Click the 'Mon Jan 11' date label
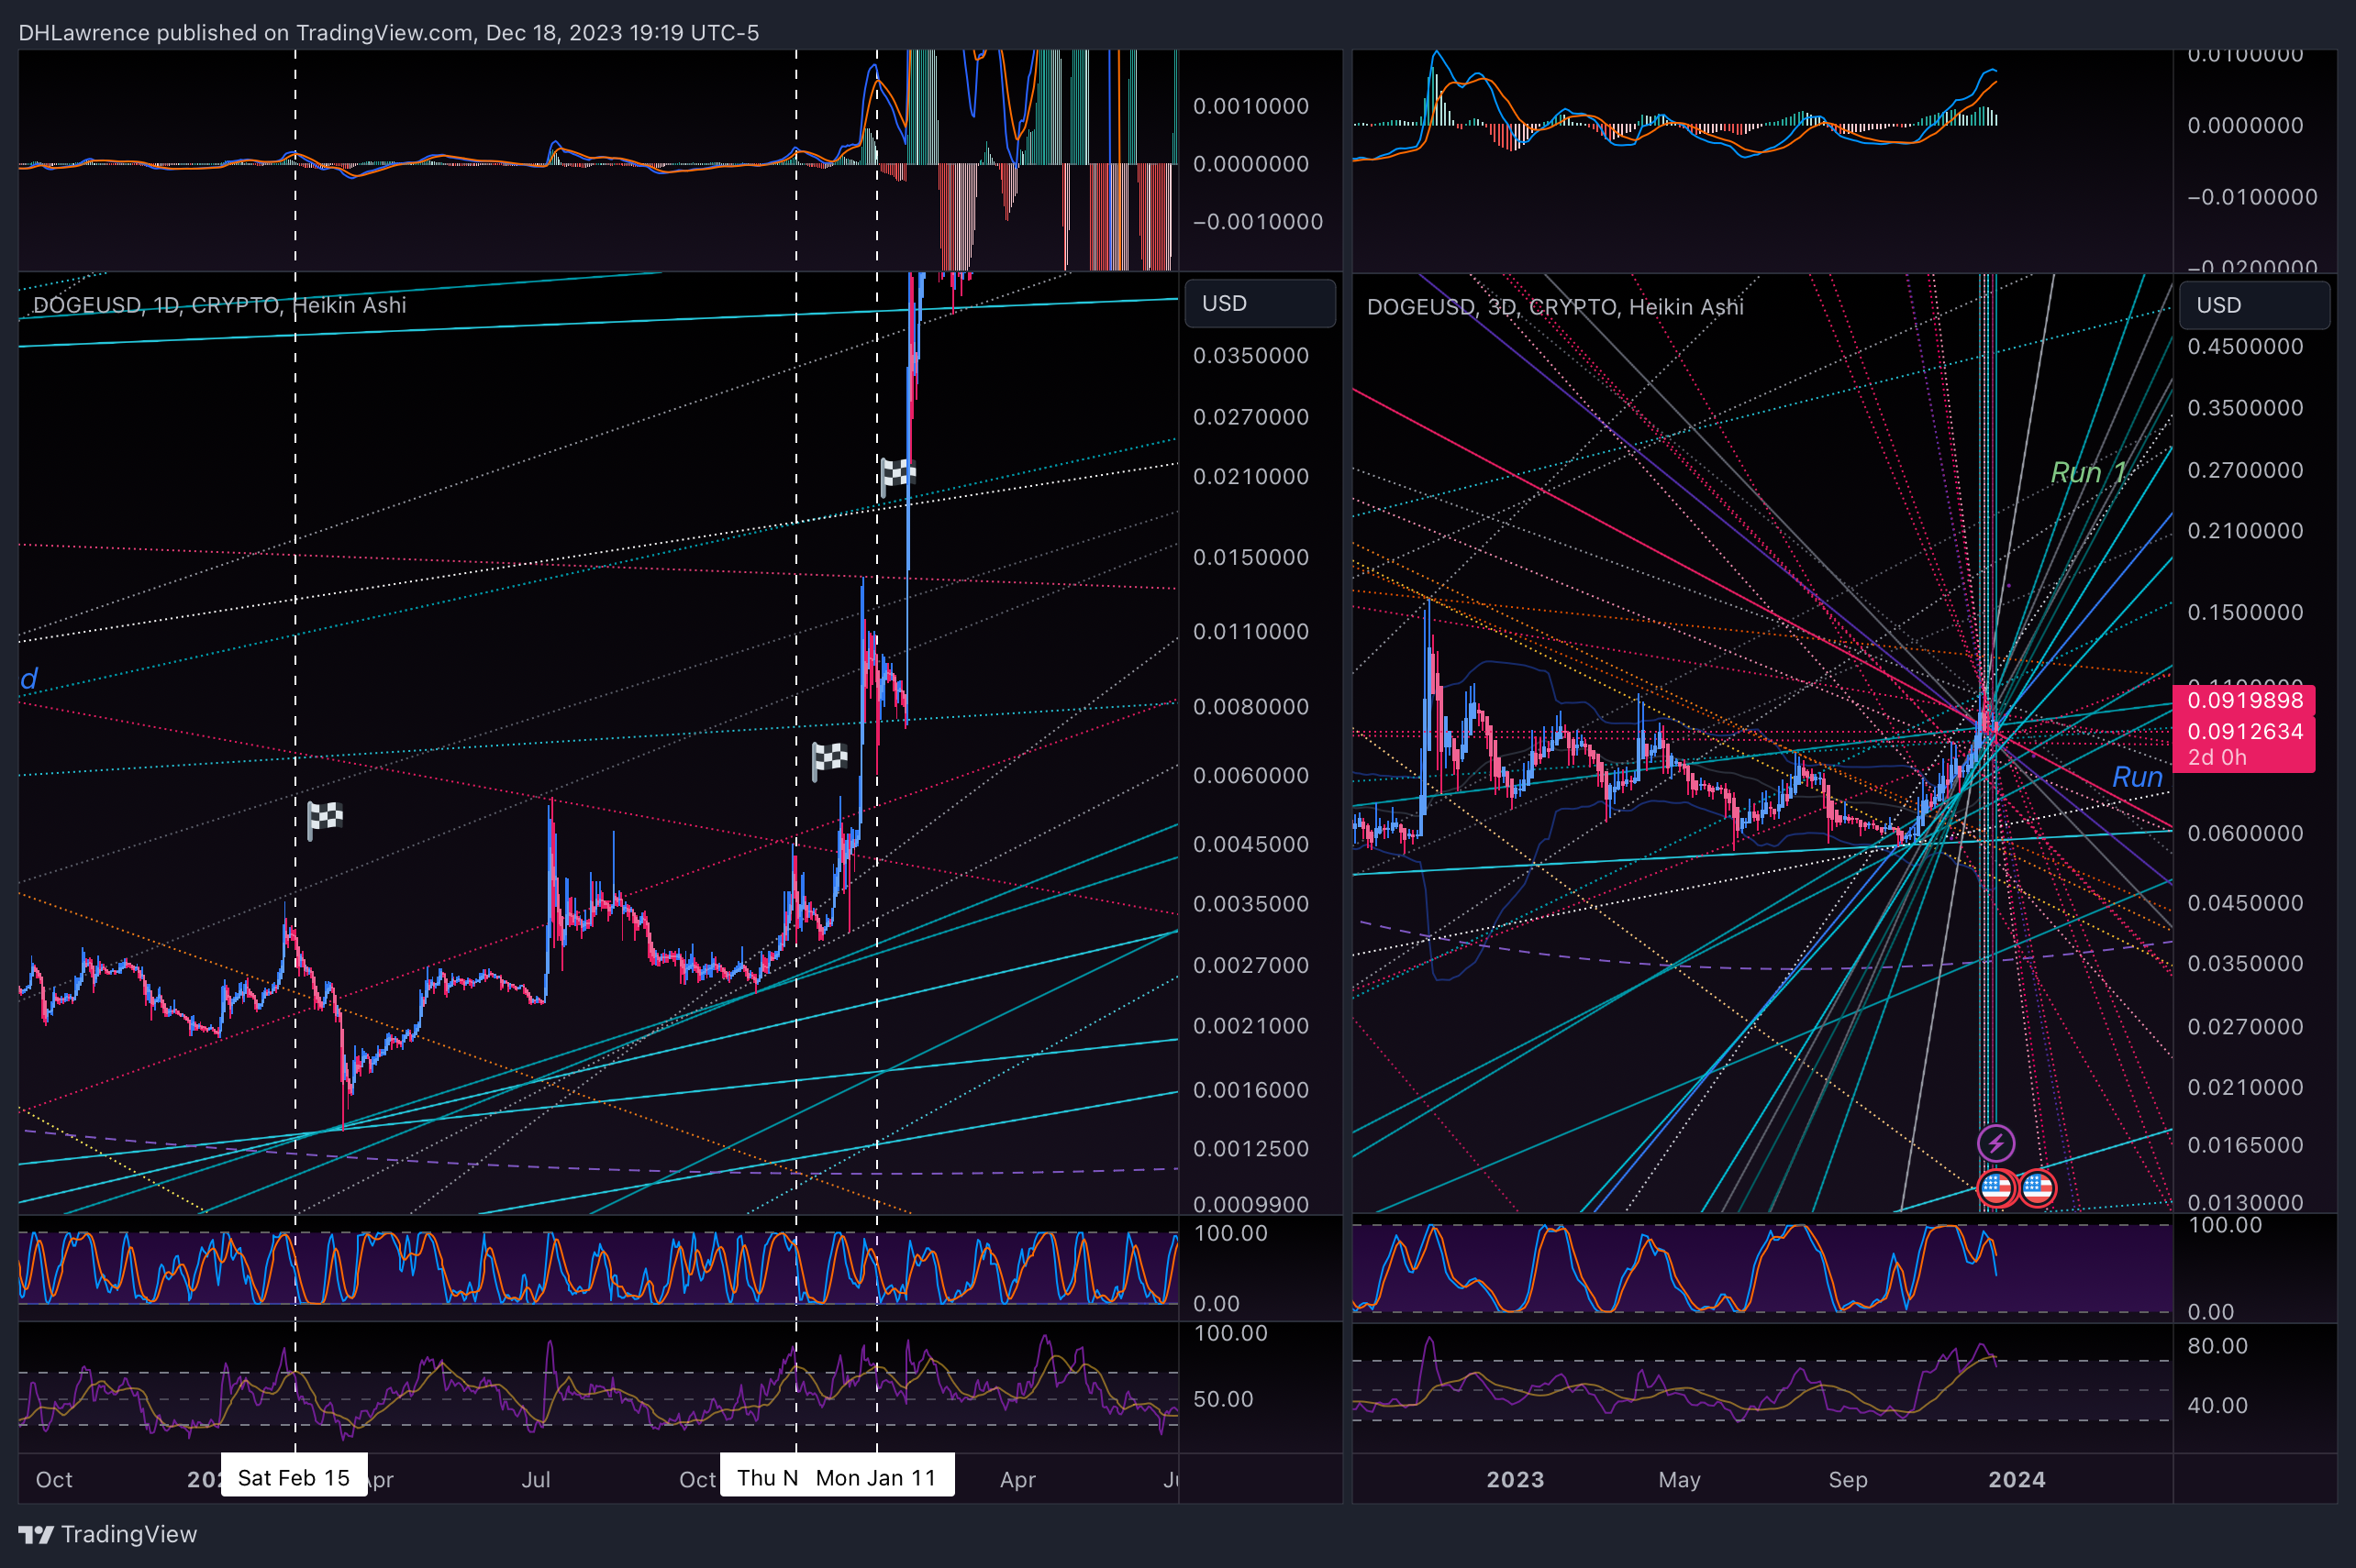The height and width of the screenshot is (1568, 2356). (x=875, y=1477)
